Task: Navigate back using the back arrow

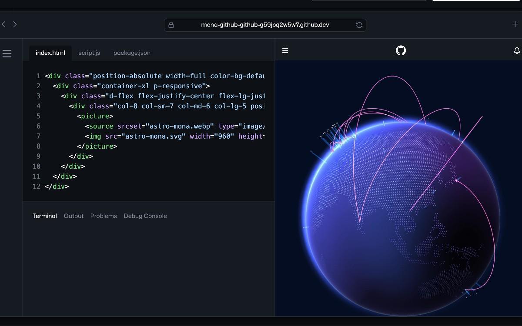Action: tap(3, 24)
